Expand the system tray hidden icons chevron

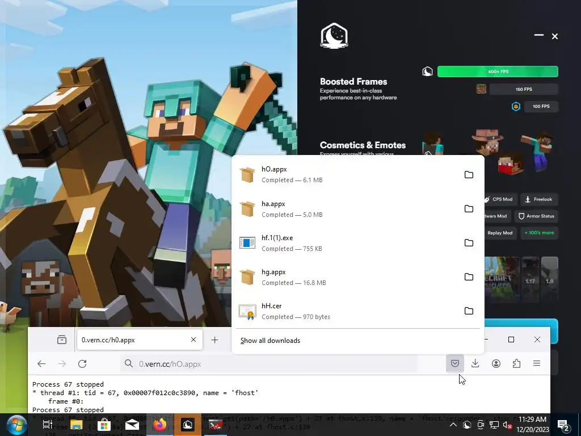(453, 425)
